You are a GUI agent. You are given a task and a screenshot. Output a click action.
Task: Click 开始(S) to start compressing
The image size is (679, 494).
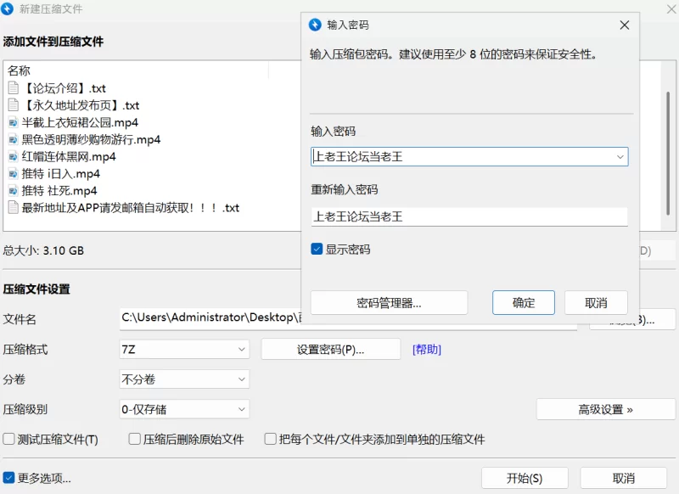525,478
